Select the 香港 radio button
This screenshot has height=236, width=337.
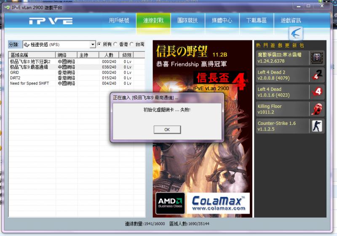pos(115,44)
